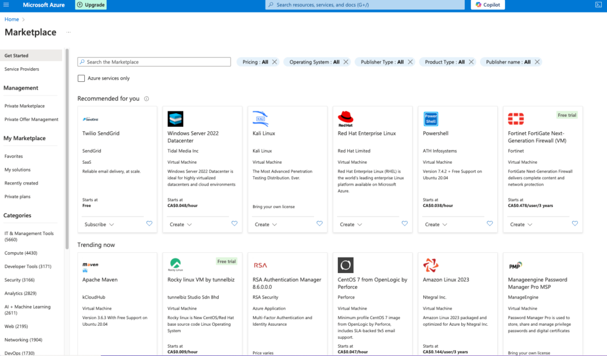The image size is (607, 356).
Task: Select Get Started in sidebar
Action: 31,55
